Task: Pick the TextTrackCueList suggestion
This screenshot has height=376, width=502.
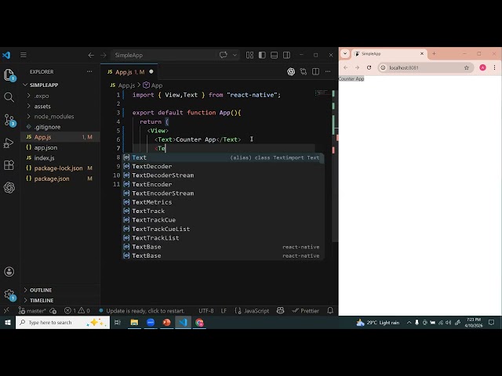Action: [x=223, y=229]
